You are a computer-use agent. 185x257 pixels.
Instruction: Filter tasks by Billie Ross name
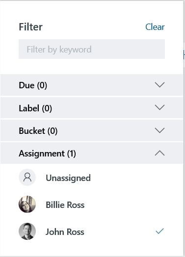(65, 205)
